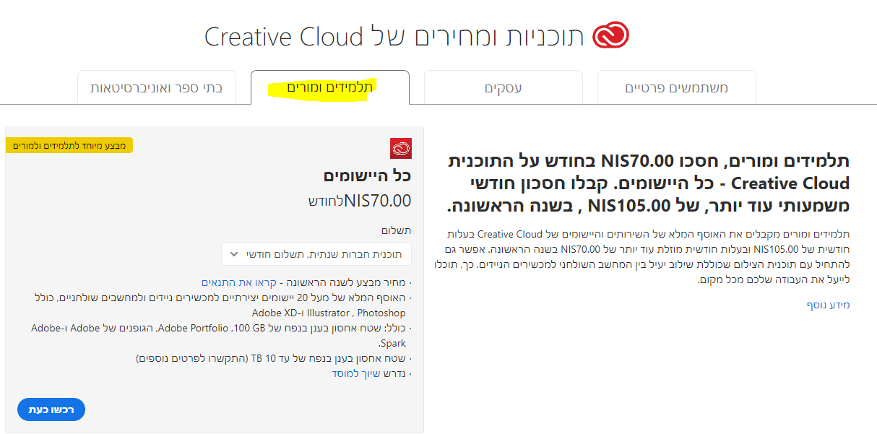This screenshot has width=877, height=434.
Task: Click the chevron on the payment plan selector
Action: coord(233,254)
